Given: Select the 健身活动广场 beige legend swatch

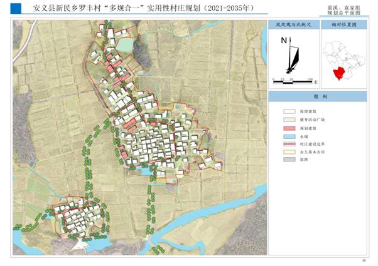Looking at the screenshot, I should (289, 120).
